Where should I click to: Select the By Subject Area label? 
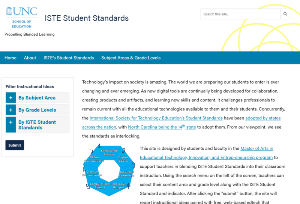37,98
